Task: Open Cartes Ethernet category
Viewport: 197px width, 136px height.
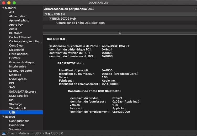Action: point(20,37)
